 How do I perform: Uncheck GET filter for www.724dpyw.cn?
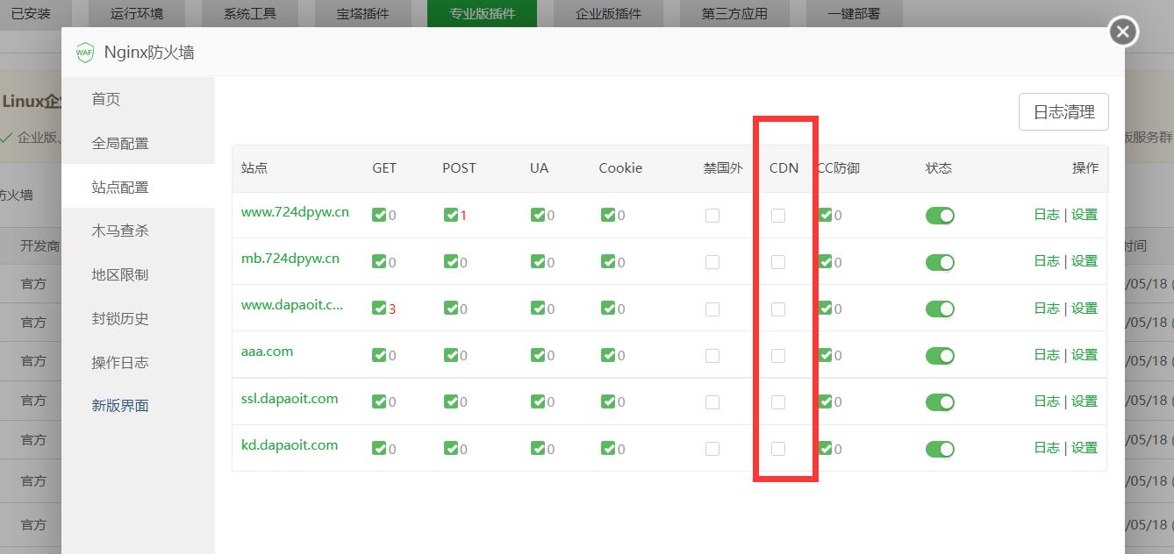379,215
